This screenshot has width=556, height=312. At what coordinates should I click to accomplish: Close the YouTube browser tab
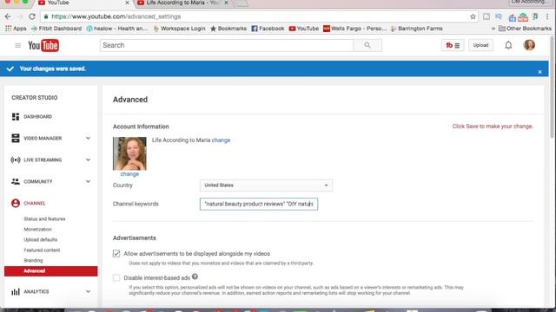click(x=127, y=3)
